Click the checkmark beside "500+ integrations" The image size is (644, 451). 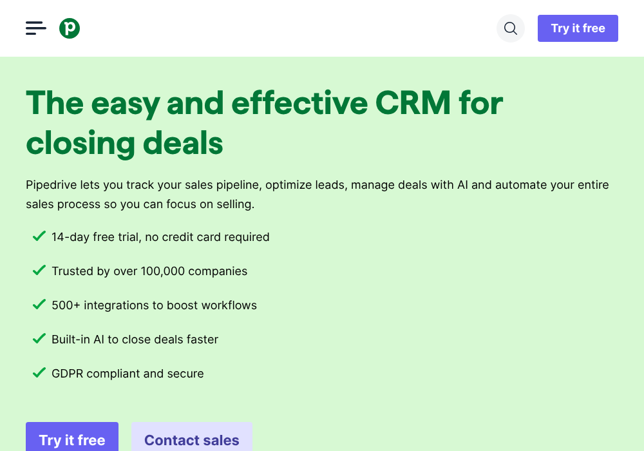pyautogui.click(x=39, y=305)
